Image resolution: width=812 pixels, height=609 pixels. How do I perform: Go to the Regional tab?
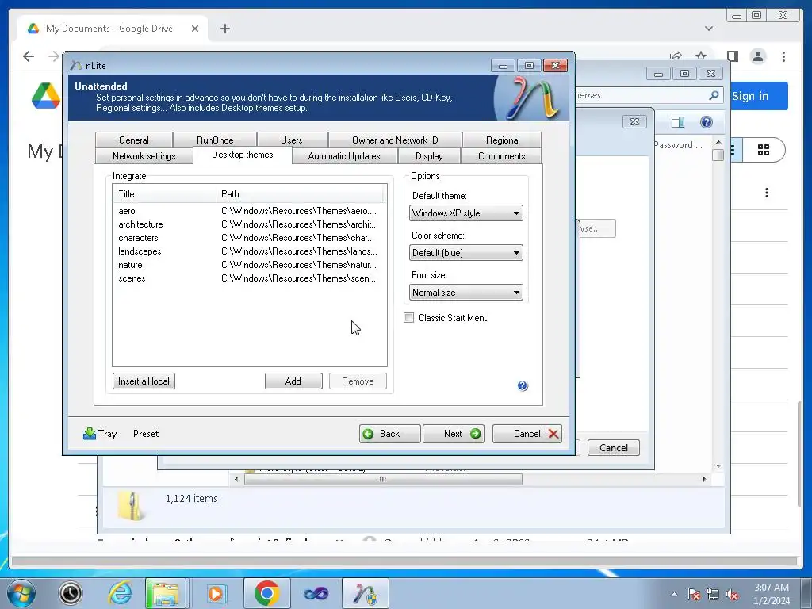502,140
